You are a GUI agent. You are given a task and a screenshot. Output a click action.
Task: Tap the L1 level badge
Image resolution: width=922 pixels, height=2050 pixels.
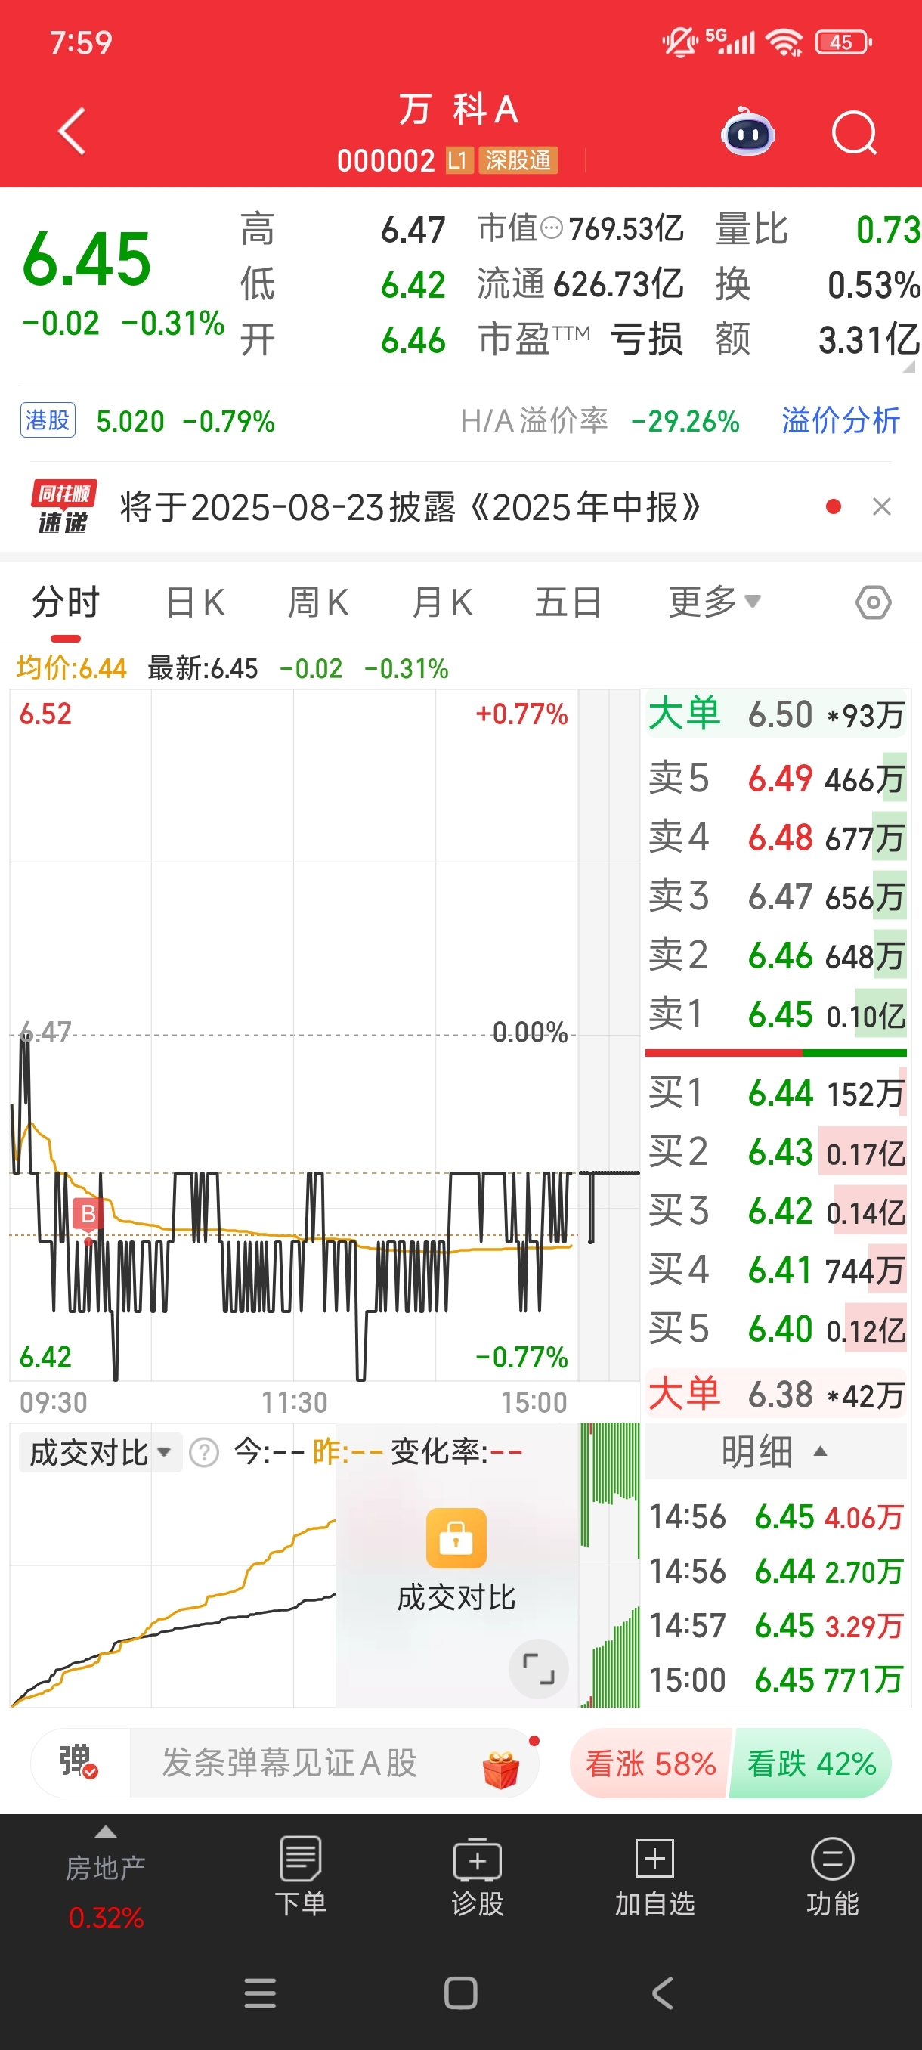pyautogui.click(x=459, y=160)
